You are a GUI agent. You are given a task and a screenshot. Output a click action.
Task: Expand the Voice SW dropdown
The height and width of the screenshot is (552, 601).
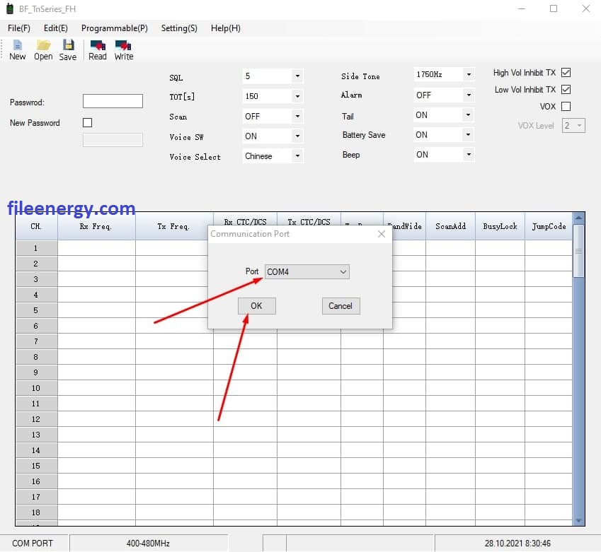pyautogui.click(x=297, y=136)
